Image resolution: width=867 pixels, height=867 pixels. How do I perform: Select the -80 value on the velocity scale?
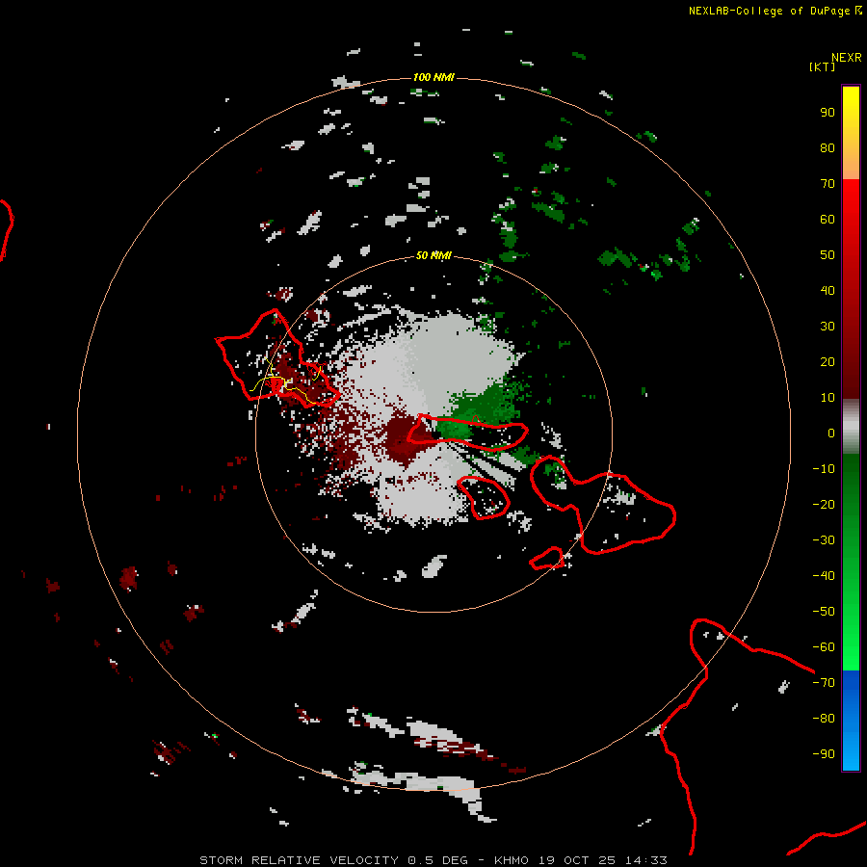pos(824,719)
